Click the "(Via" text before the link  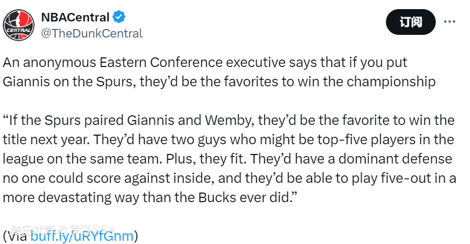(x=15, y=236)
